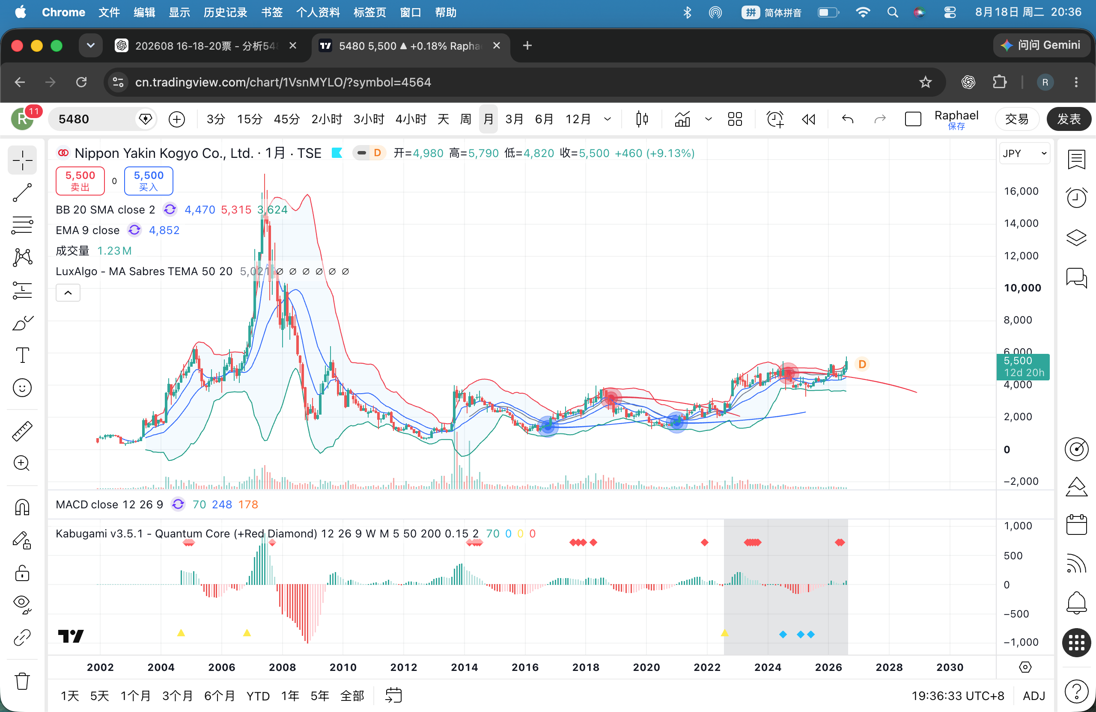Image resolution: width=1096 pixels, height=712 pixels.
Task: Open the Chrome tab search dropdown
Action: [x=91, y=45]
